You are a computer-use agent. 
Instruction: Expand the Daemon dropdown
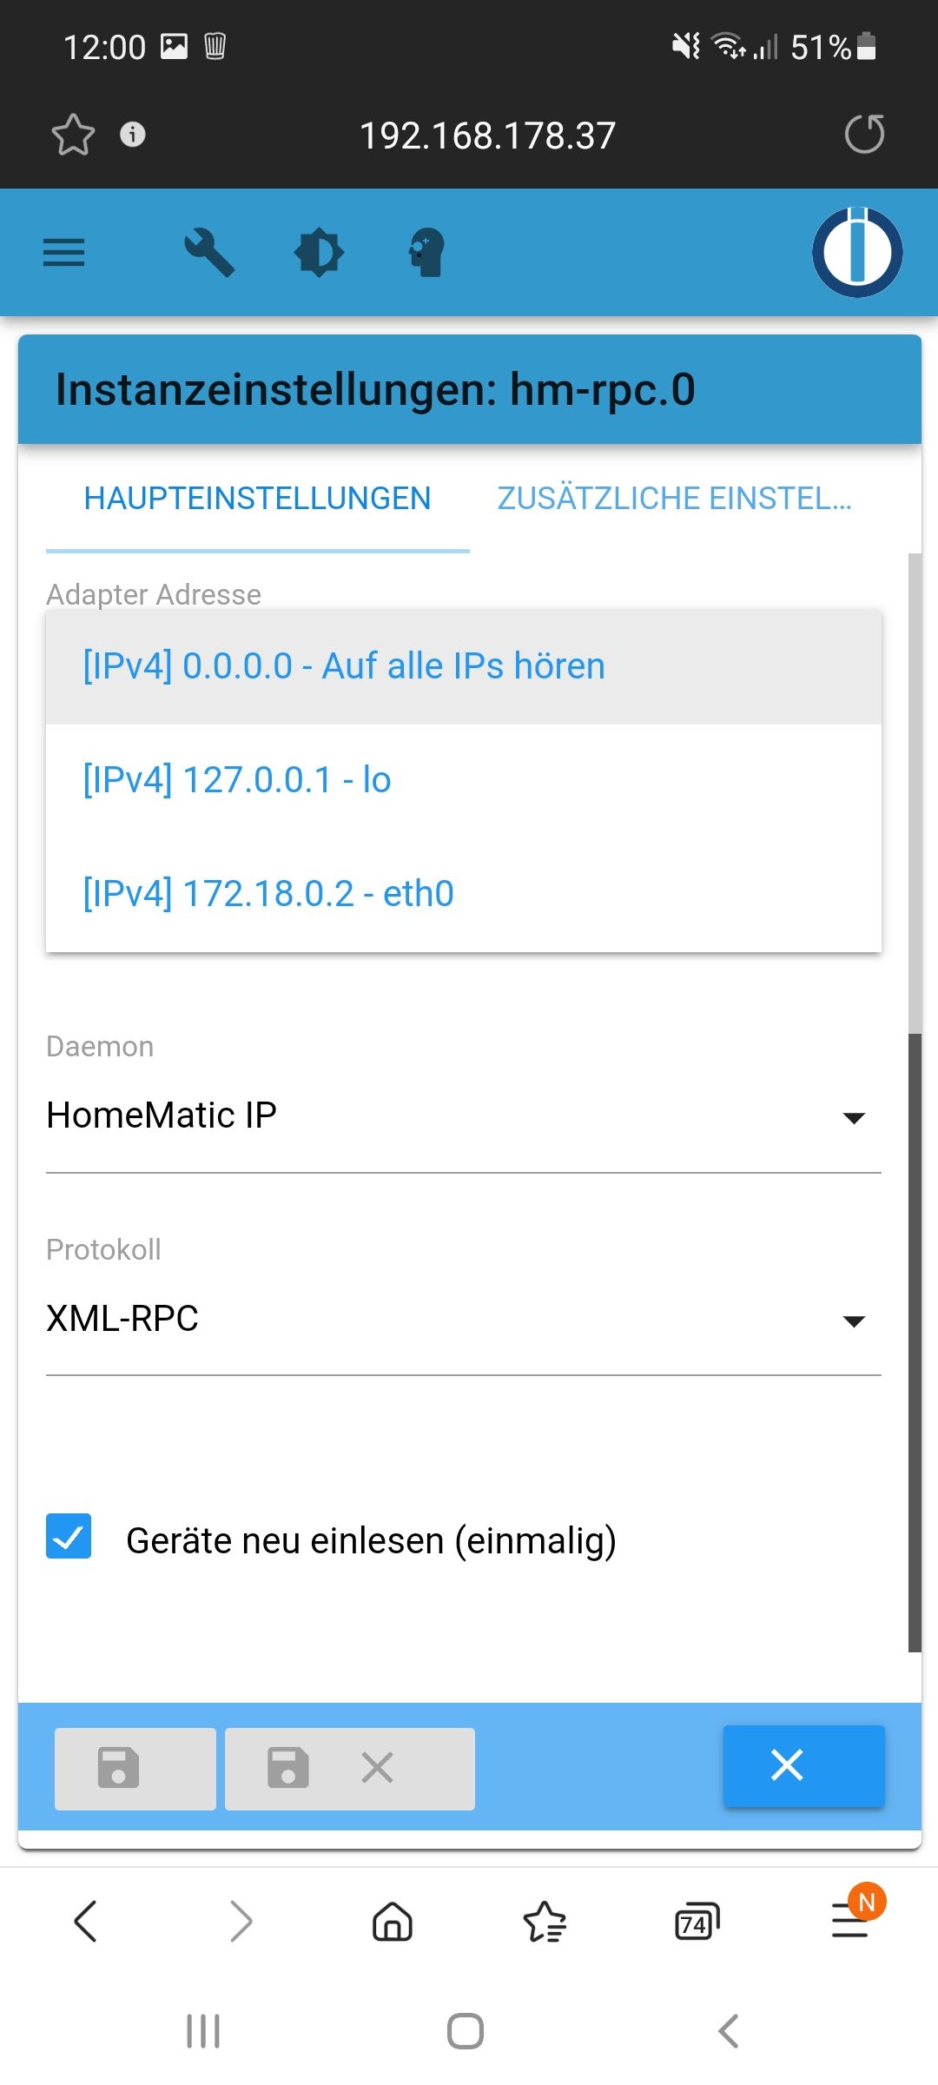[x=463, y=1116]
